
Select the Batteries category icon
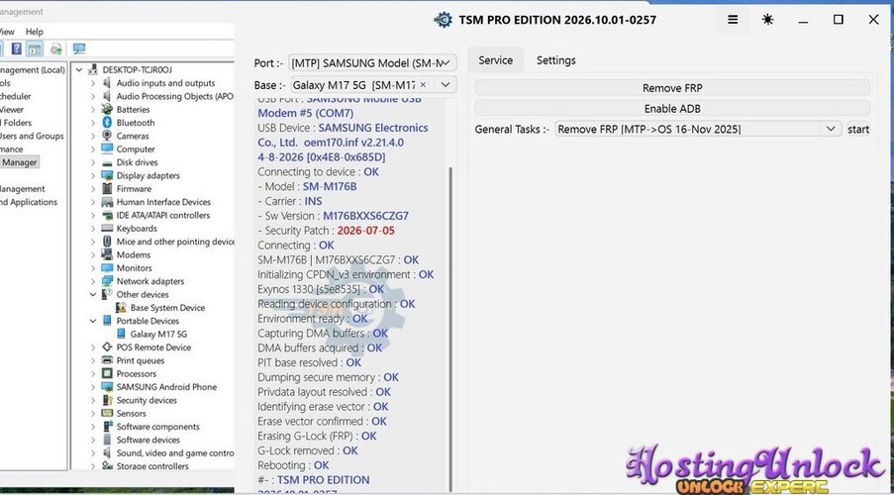point(107,110)
